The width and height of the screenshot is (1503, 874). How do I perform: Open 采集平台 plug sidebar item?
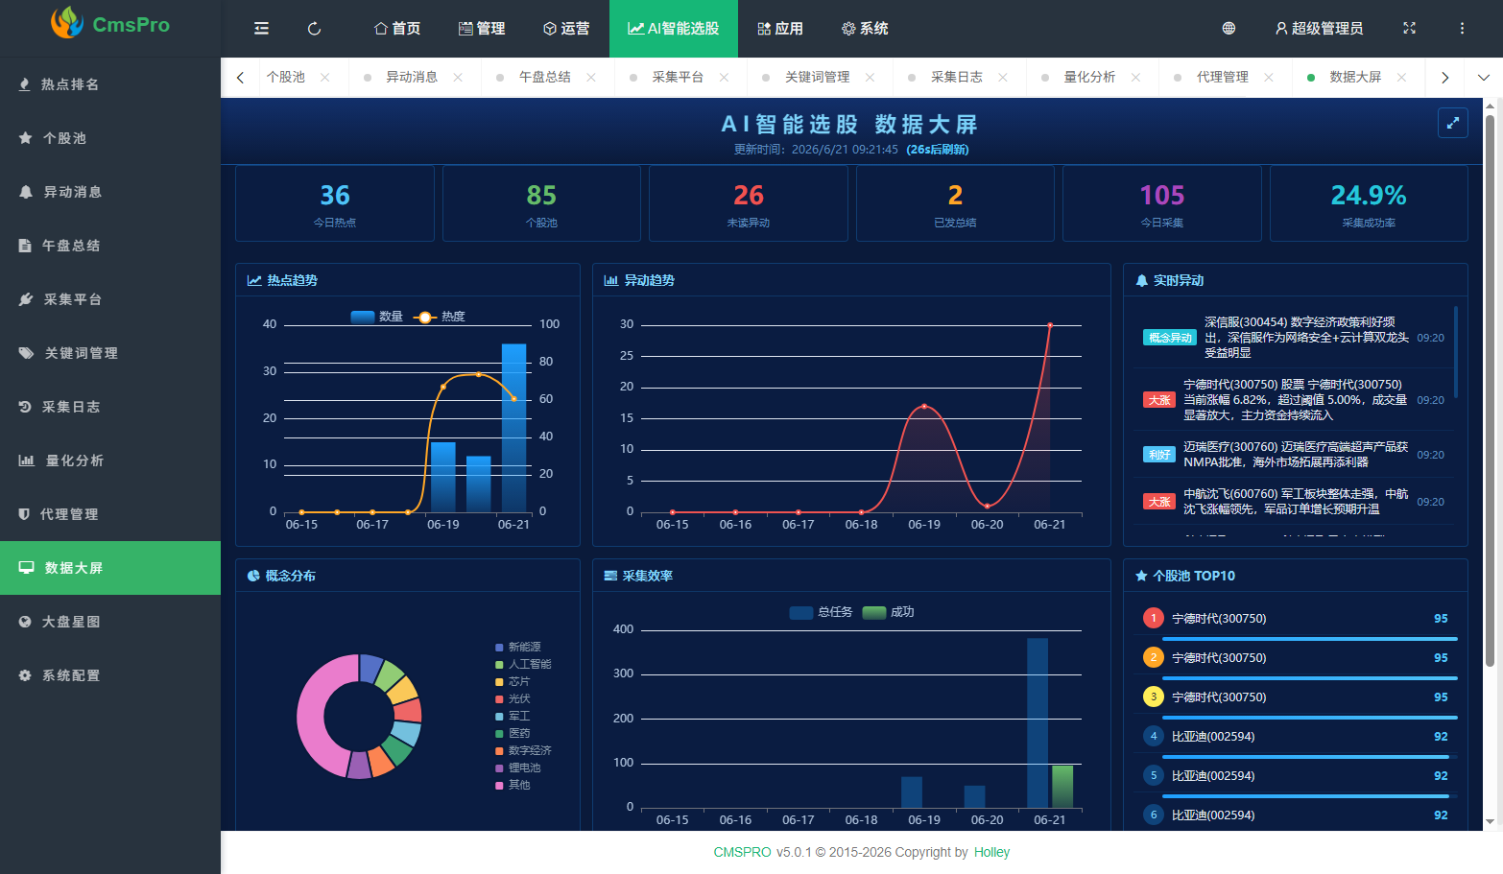pyautogui.click(x=110, y=299)
